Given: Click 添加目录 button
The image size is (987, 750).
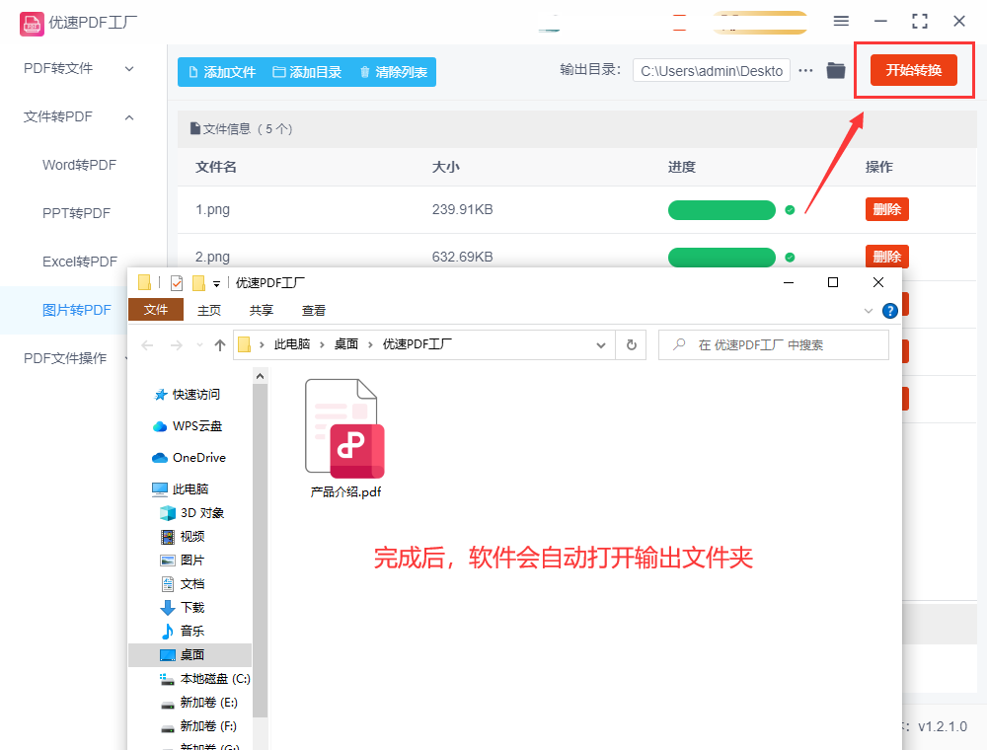Looking at the screenshot, I should coord(307,72).
